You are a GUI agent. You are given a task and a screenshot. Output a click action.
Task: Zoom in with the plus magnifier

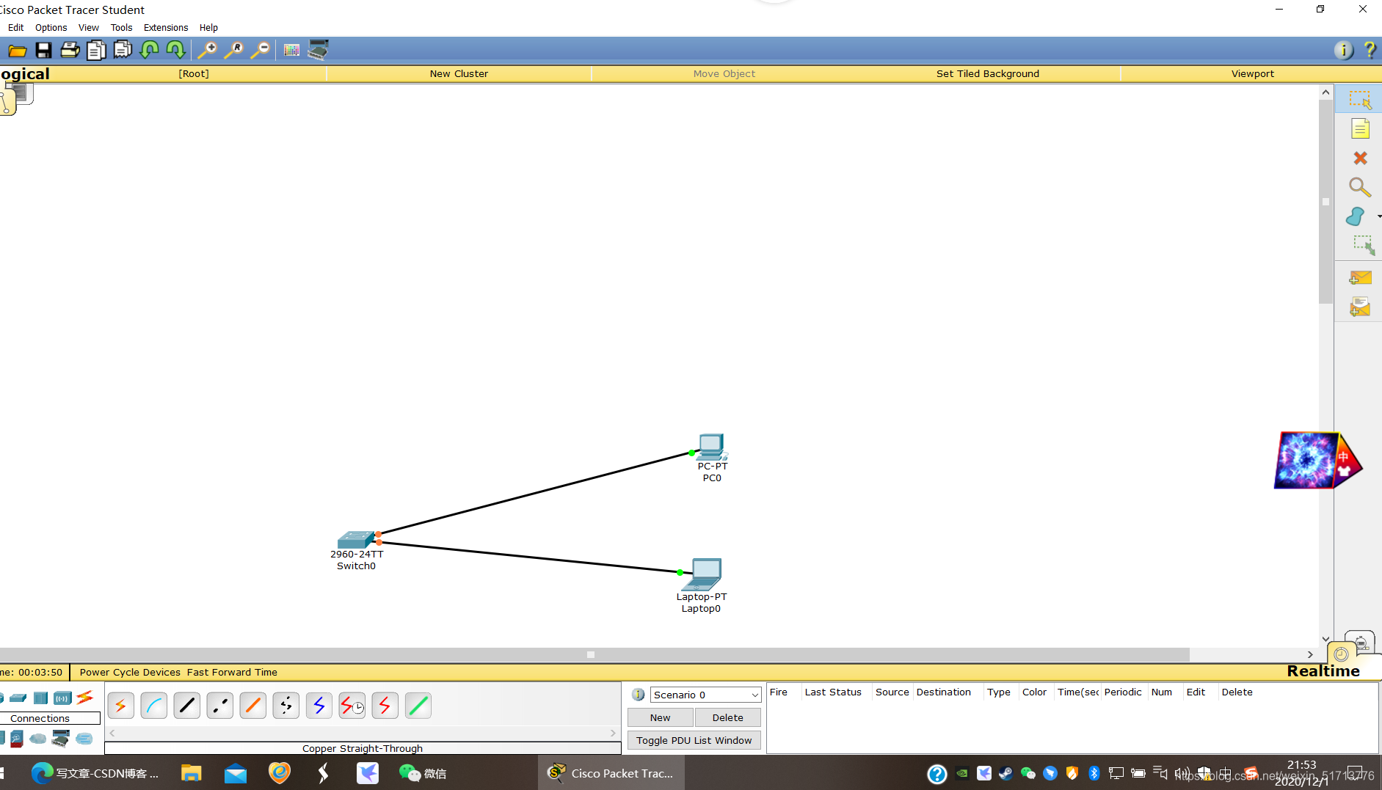click(x=207, y=51)
